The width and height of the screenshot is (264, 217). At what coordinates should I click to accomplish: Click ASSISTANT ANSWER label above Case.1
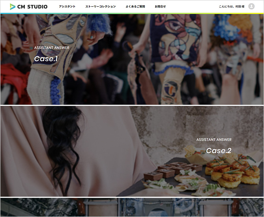click(x=52, y=48)
